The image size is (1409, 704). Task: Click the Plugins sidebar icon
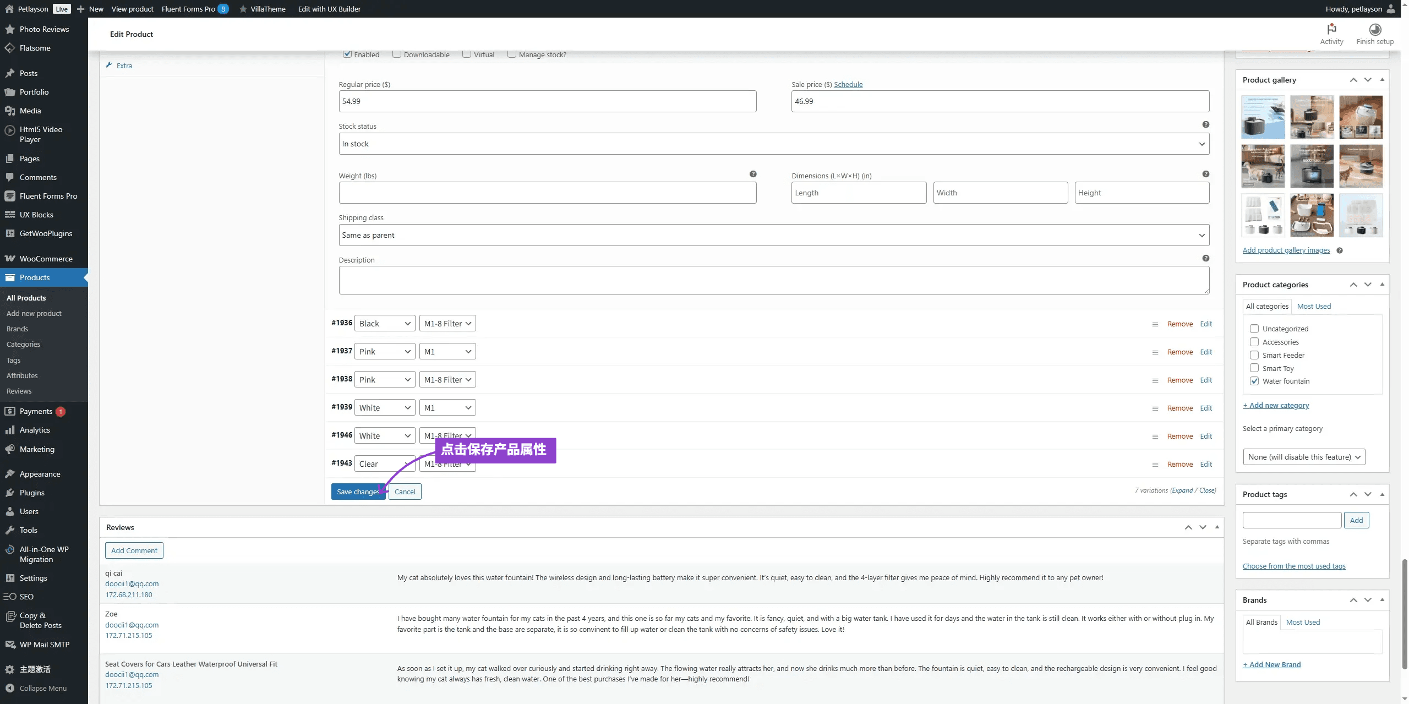10,493
